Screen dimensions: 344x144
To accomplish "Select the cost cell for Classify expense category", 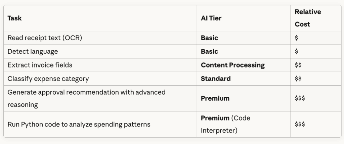I will [x=298, y=79].
